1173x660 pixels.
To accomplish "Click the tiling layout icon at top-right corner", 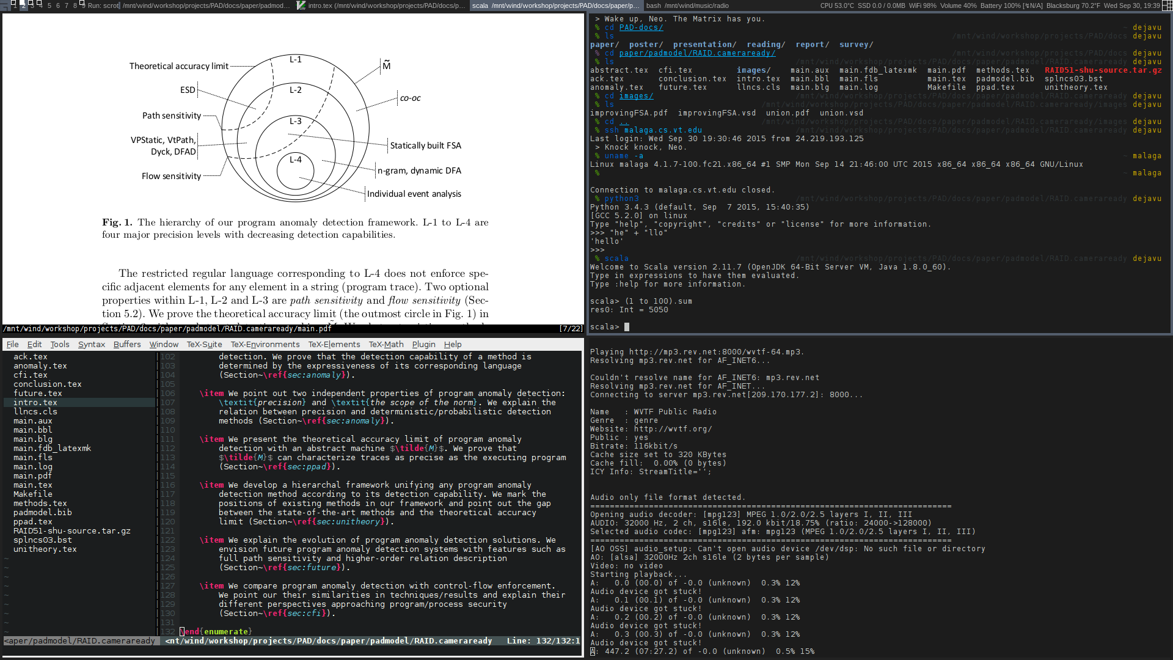I will pos(1167,5).
